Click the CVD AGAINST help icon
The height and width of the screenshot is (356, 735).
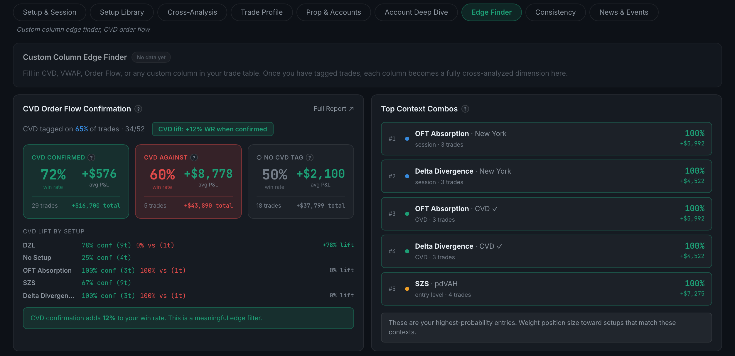(194, 157)
